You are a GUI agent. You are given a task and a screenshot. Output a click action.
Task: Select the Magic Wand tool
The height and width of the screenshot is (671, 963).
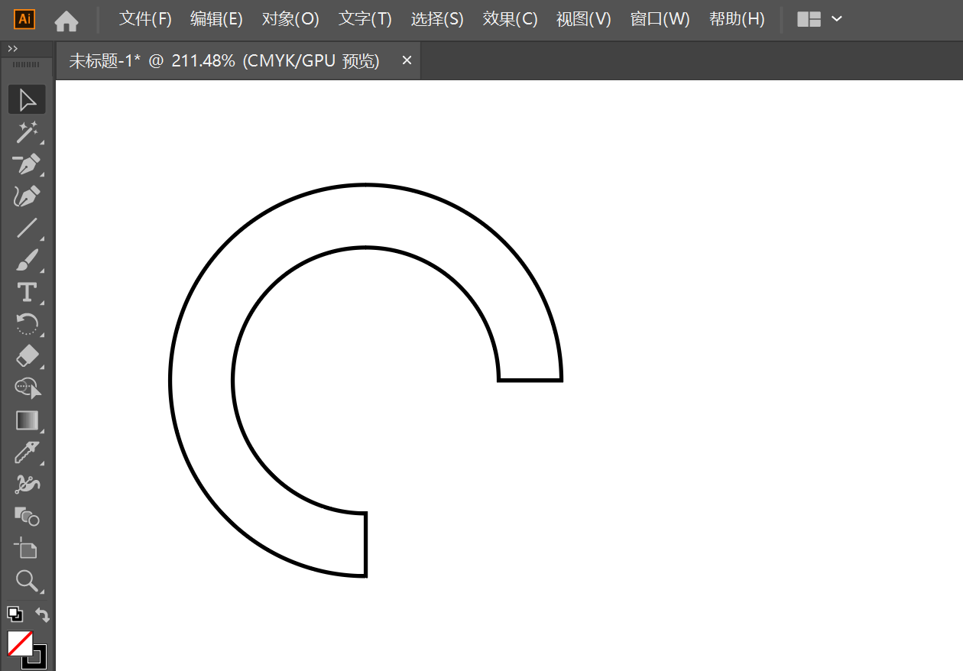point(27,131)
